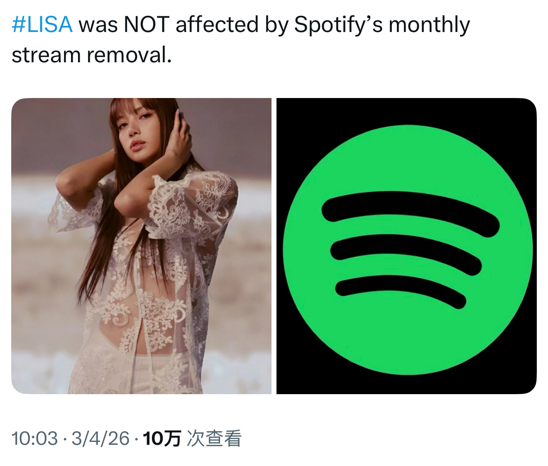Click the 次查看 views label
This screenshot has width=548, height=466.
214,439
